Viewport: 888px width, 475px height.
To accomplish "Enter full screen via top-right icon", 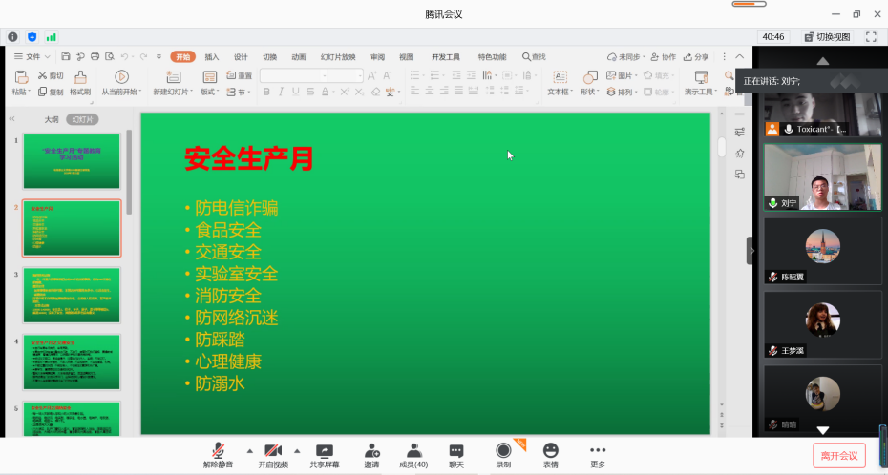I will (x=871, y=36).
